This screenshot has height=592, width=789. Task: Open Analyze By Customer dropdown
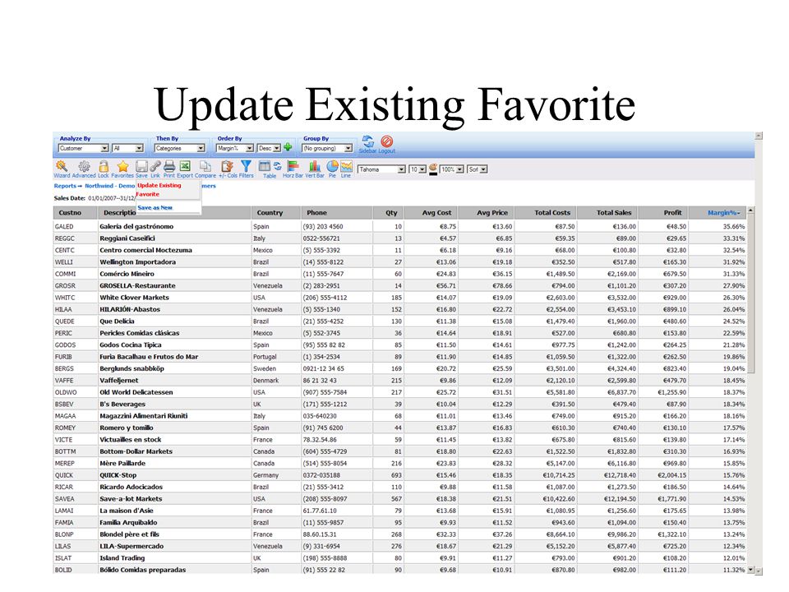tap(84, 148)
